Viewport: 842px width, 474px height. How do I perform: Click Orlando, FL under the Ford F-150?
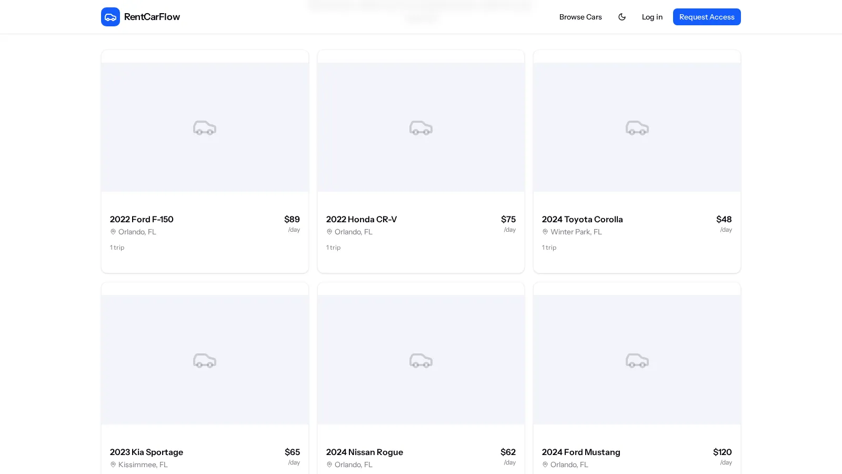(137, 232)
